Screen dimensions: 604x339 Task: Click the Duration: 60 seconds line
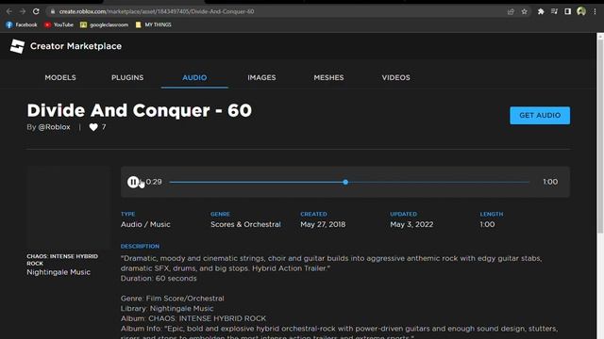point(159,279)
